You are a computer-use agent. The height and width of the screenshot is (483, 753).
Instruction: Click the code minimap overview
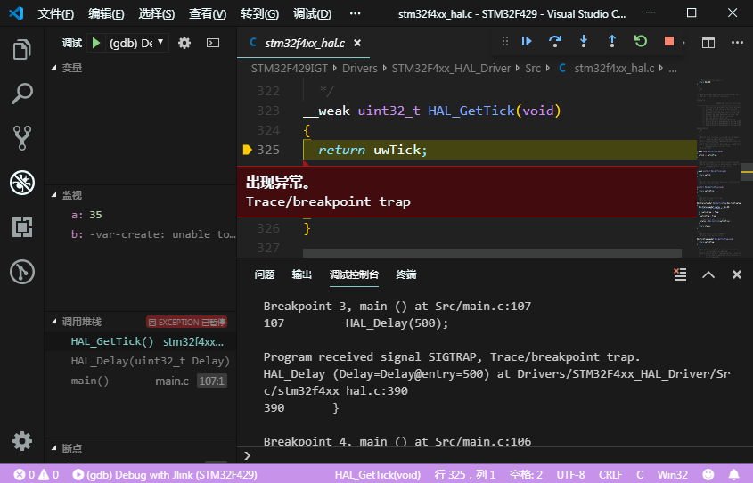pos(719,167)
